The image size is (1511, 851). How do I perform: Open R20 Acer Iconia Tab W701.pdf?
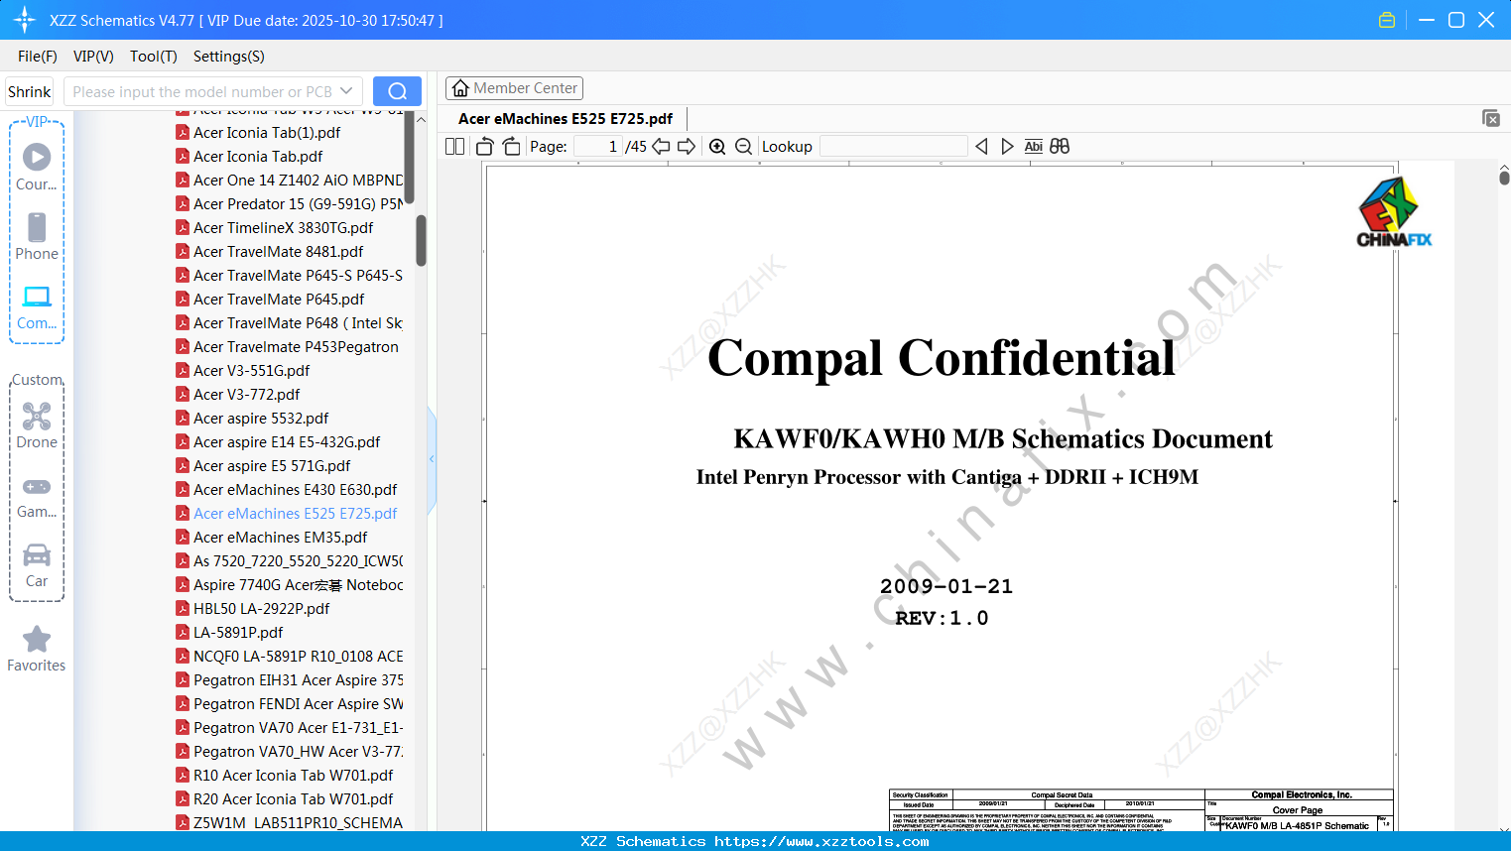click(x=293, y=799)
